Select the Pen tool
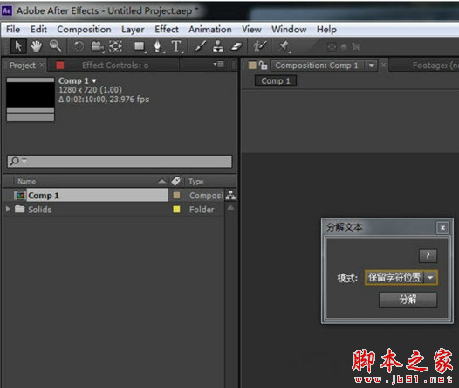Image resolution: width=459 pixels, height=388 pixels. [158, 46]
